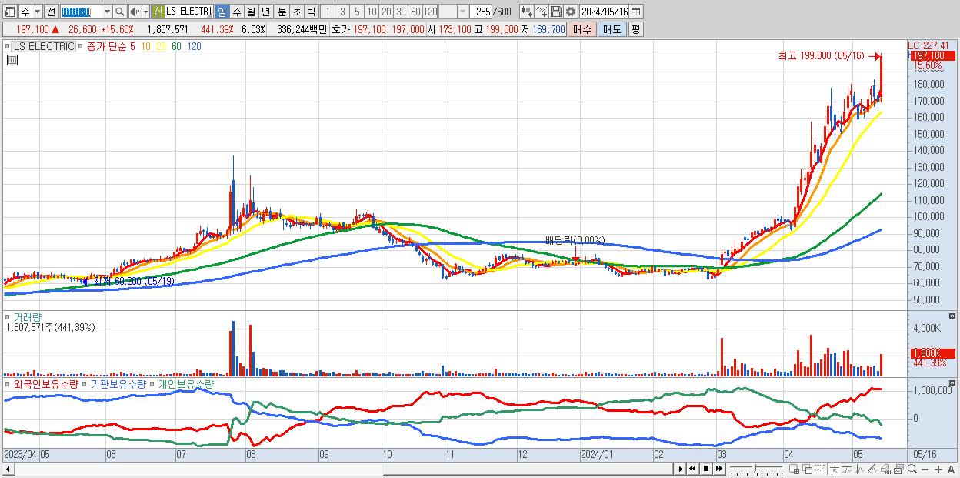Open the interval combo box dropdown
Viewport: 960px width, 478px height.
462,12
